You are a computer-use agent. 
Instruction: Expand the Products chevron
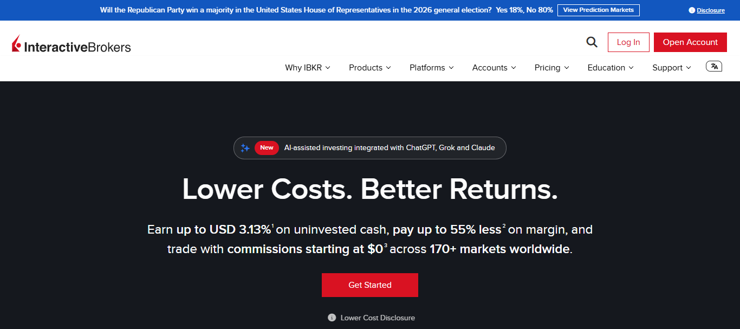[x=388, y=68]
